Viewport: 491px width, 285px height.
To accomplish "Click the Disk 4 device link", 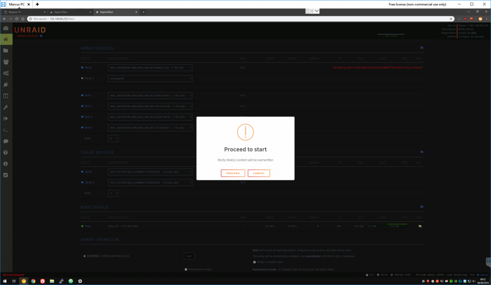I will pyautogui.click(x=88, y=128).
